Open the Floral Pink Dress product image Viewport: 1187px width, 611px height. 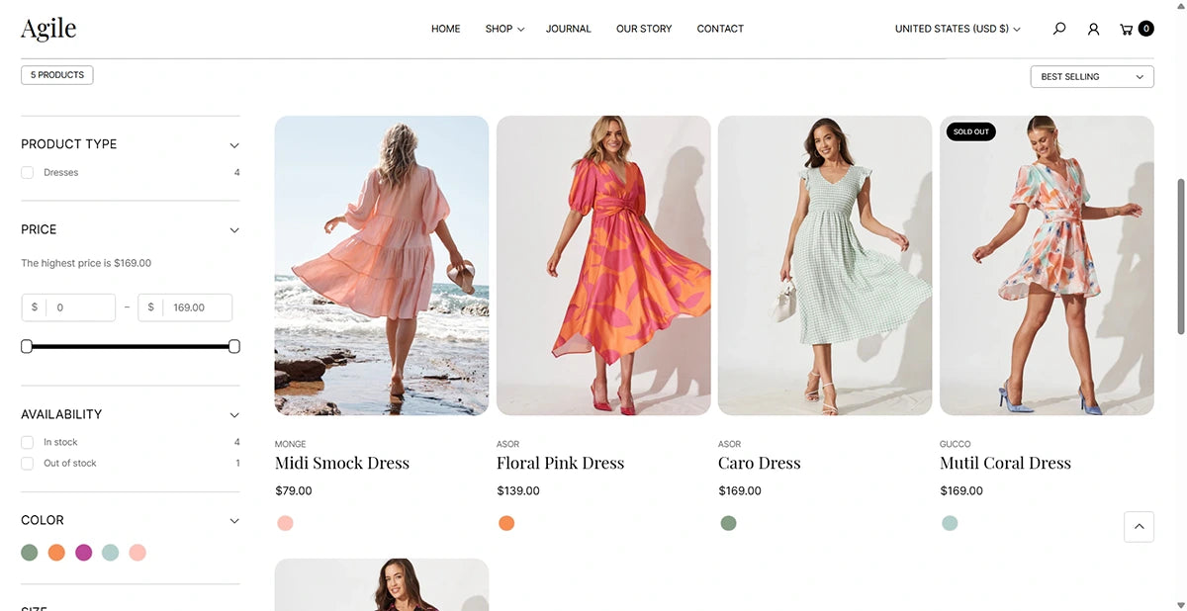pyautogui.click(x=603, y=265)
